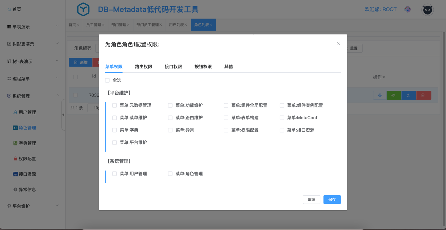446x230 pixels.
Task: Check the 全选 checkbox
Action: [108, 80]
